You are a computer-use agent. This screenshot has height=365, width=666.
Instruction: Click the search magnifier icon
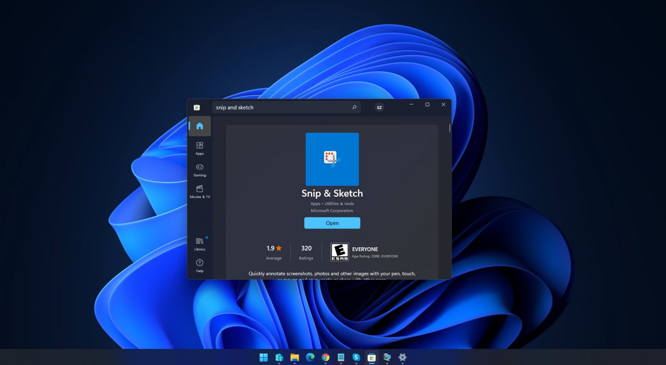coord(354,107)
